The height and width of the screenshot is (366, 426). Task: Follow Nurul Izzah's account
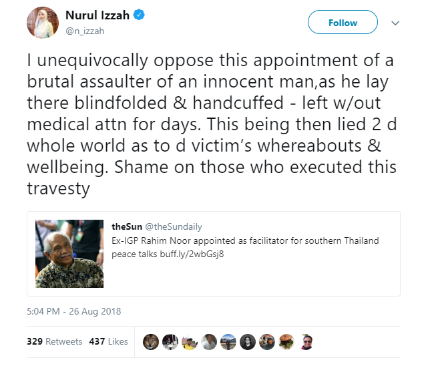tap(343, 23)
